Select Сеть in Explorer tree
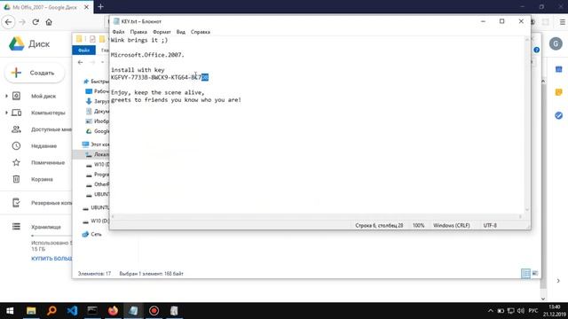Viewport: 568px width, 319px height. [92, 234]
